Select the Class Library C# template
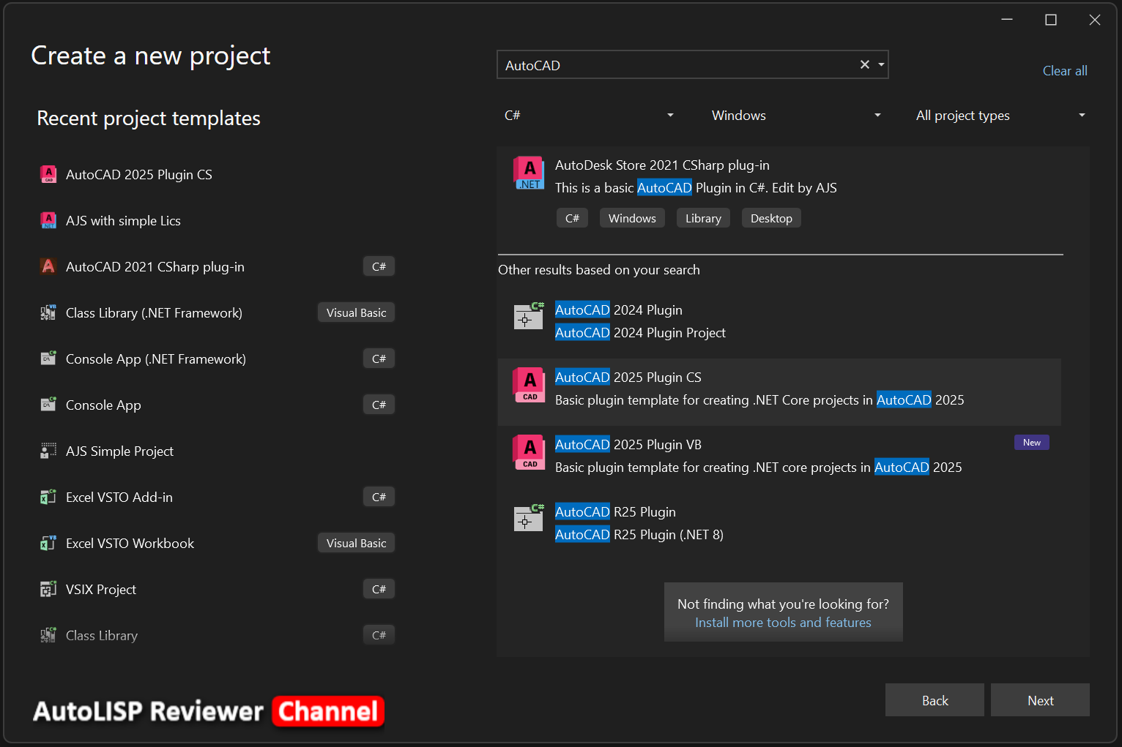This screenshot has height=747, width=1122. (217, 635)
